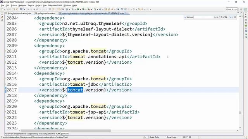Screen dimensions: 248x139
Task: Click the Debug bug toolbar icon
Action: [72, 9]
